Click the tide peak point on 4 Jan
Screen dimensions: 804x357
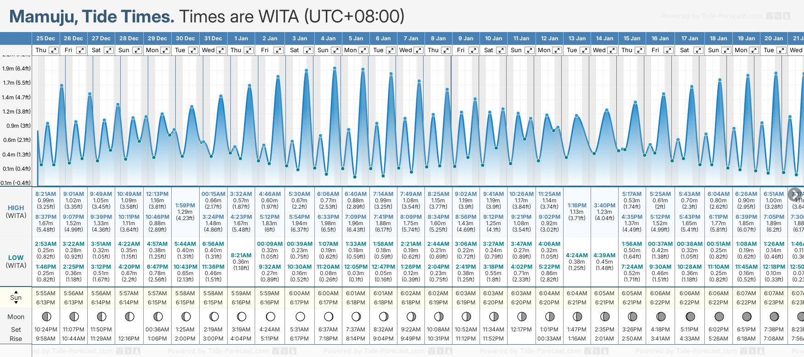tap(335, 68)
